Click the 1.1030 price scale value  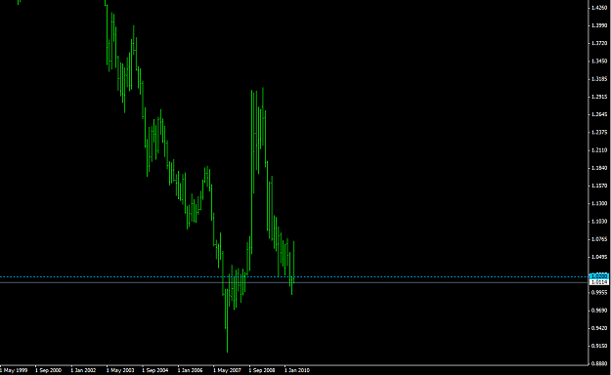(599, 221)
